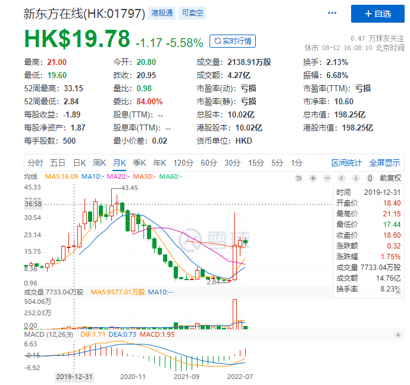Select the 周K weekly chart tab

coord(100,163)
